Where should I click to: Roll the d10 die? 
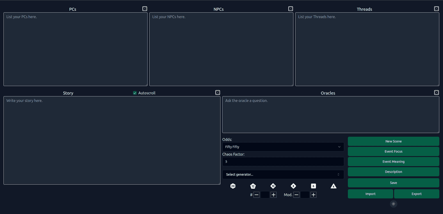pos(273,186)
